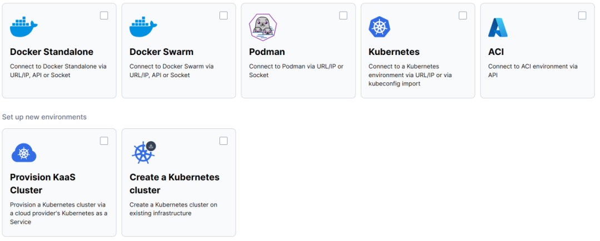Image resolution: width=600 pixels, height=241 pixels.
Task: Click the Podman seal icon
Action: (x=263, y=27)
